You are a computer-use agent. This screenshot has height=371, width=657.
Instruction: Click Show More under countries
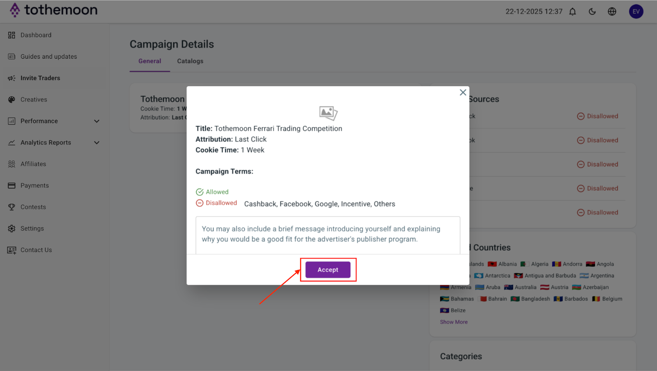coord(454,322)
